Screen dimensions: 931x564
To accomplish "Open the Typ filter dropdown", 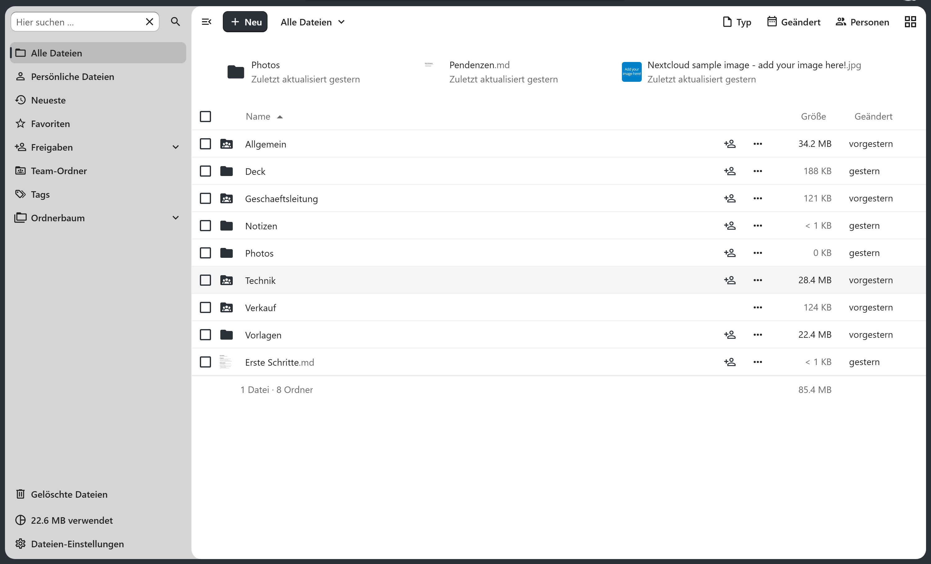I will [x=737, y=22].
